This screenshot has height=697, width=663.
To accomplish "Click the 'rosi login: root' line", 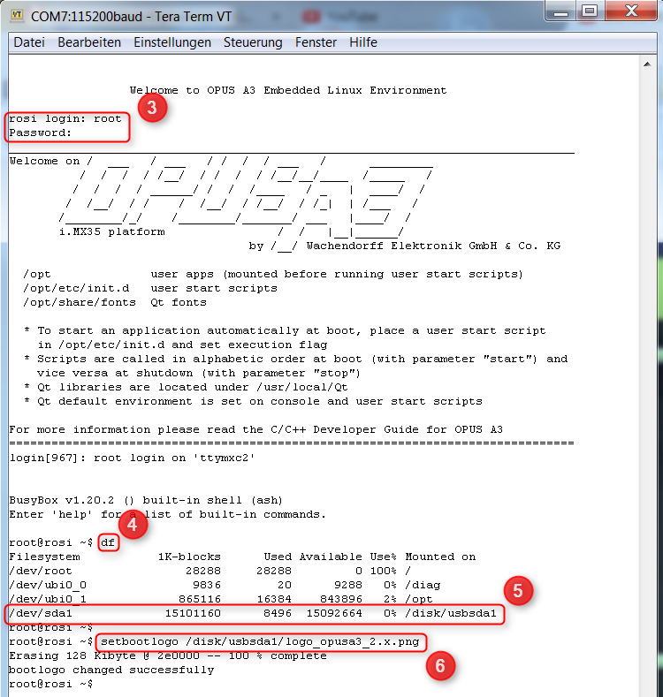I will point(65,118).
